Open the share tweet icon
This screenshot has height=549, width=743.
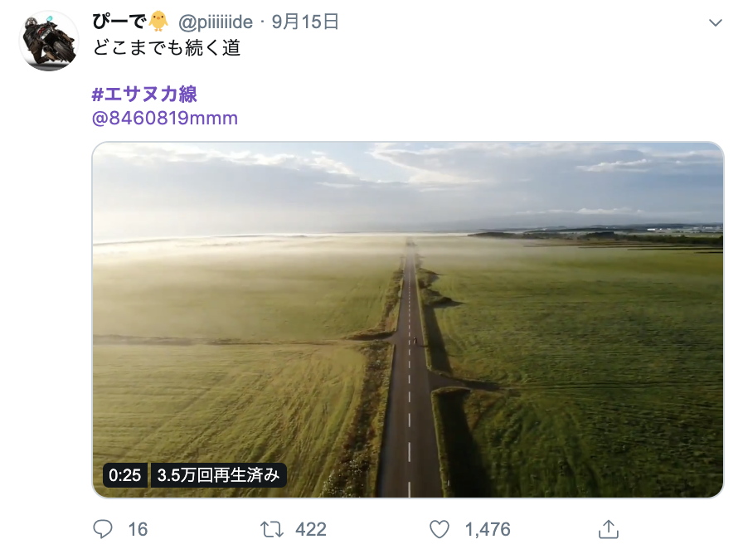(609, 529)
